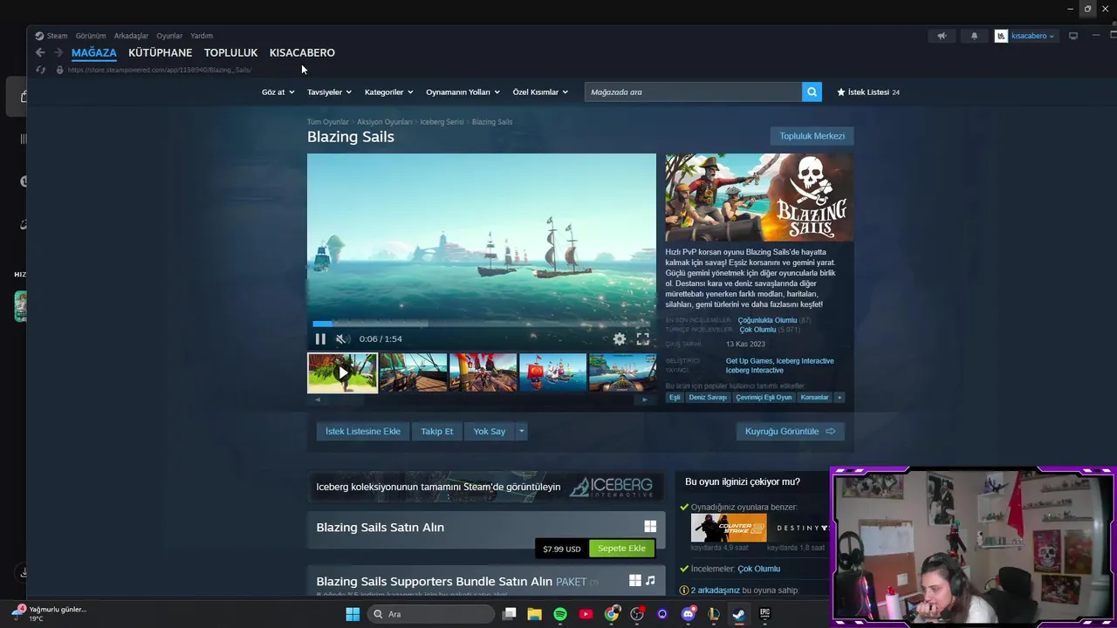Unmute the trailer with the speaker icon

coord(343,338)
